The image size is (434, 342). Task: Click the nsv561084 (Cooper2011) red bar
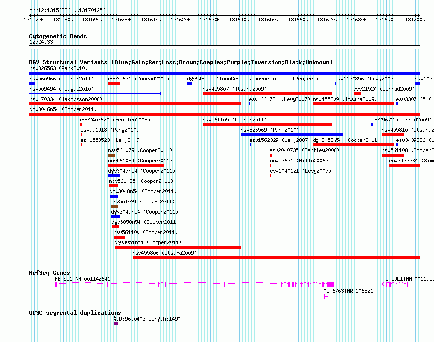click(136, 165)
